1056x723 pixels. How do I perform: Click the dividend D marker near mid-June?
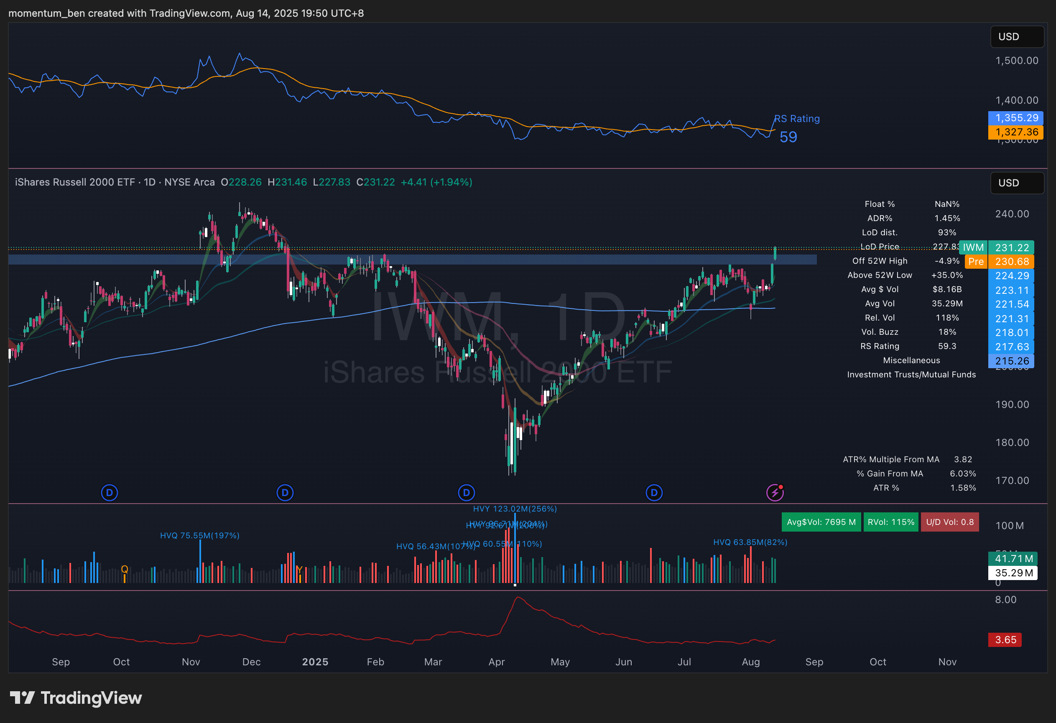point(654,492)
